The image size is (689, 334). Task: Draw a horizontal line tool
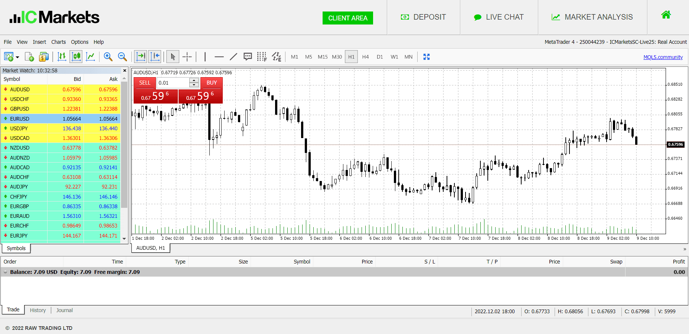click(x=219, y=57)
